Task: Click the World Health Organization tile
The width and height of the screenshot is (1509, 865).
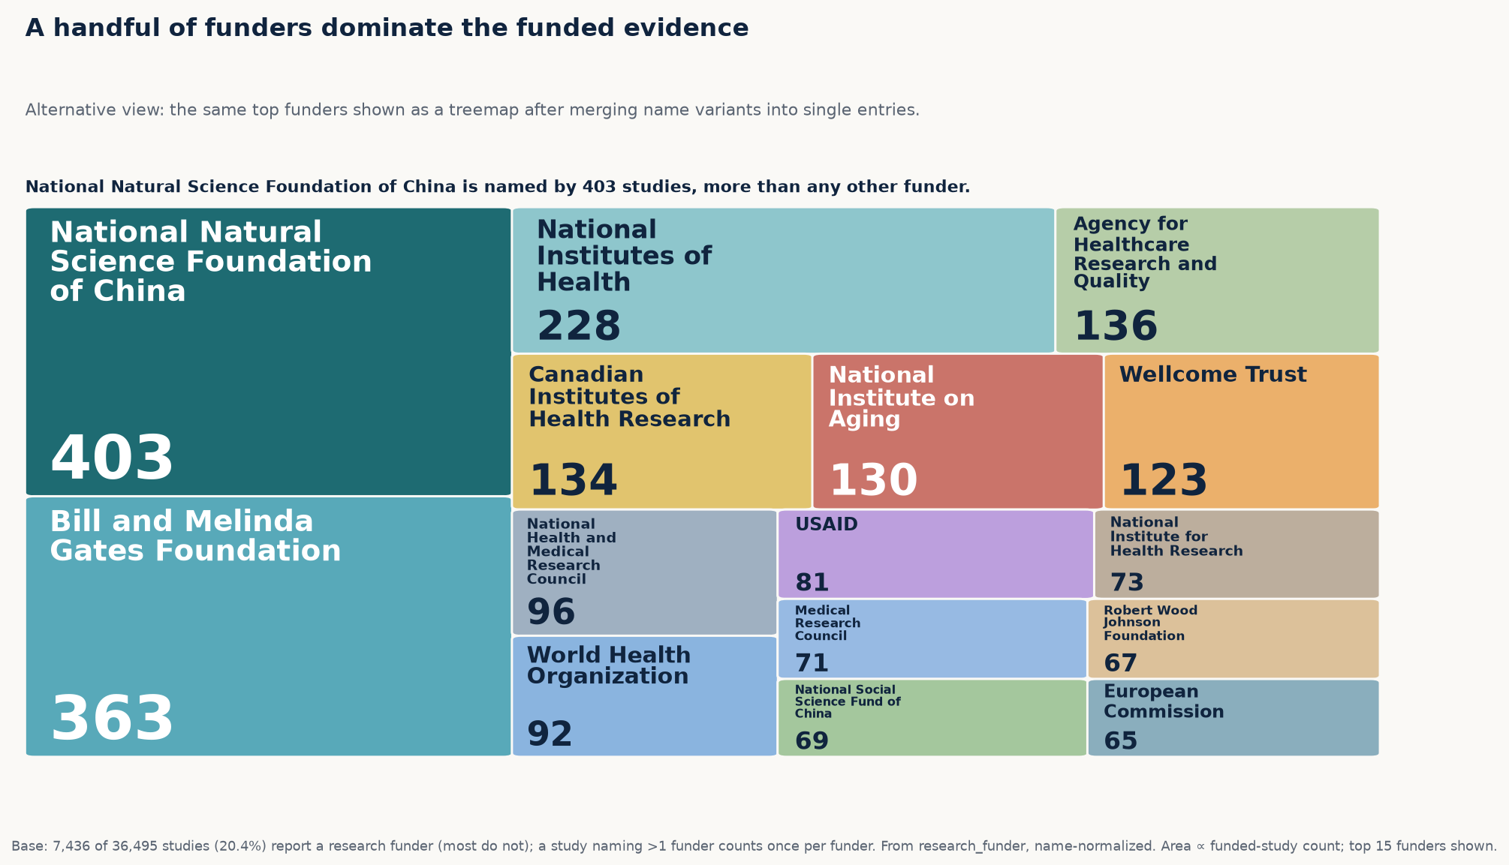Action: (x=644, y=696)
